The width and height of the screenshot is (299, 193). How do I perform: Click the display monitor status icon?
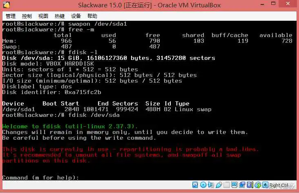point(234,184)
